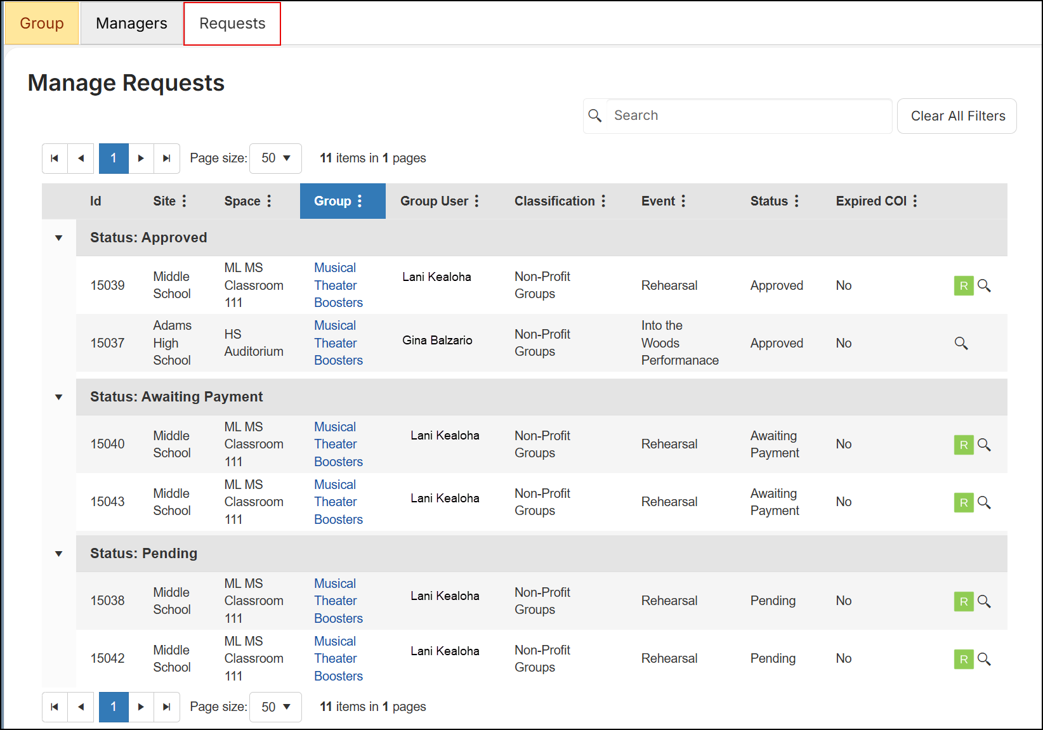The image size is (1043, 730).
Task: Switch to the Requests tab
Action: coord(232,23)
